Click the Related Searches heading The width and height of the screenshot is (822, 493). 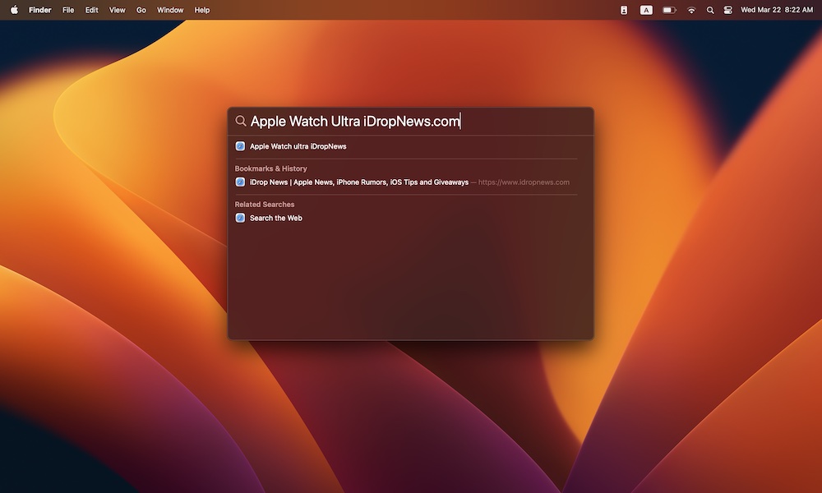point(264,205)
